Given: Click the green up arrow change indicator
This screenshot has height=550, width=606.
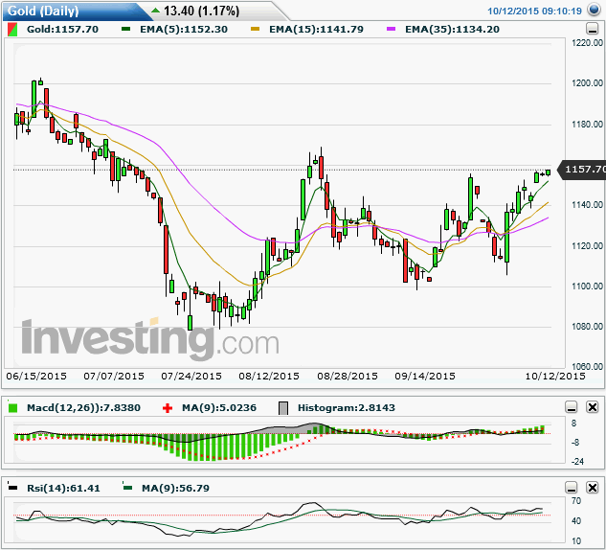Looking at the screenshot, I should tap(156, 11).
